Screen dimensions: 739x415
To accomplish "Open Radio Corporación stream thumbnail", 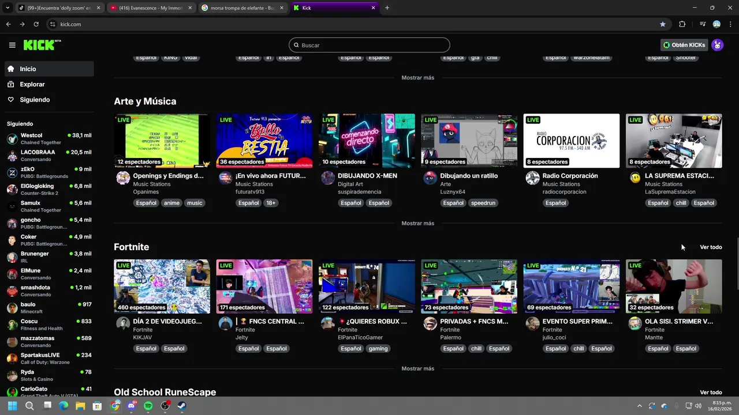I will coord(572,141).
